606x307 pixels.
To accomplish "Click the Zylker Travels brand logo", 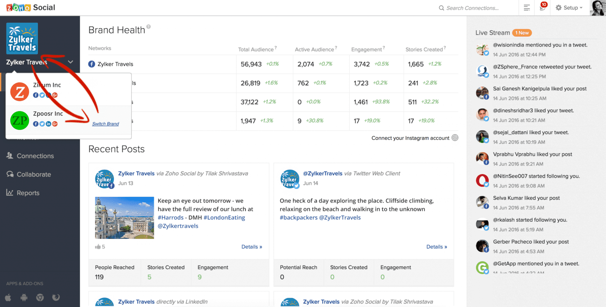I will click(22, 38).
